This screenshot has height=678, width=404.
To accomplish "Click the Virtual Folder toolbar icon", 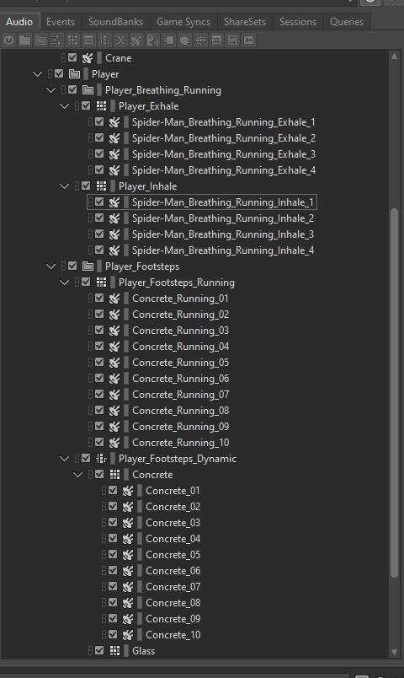I will point(40,40).
